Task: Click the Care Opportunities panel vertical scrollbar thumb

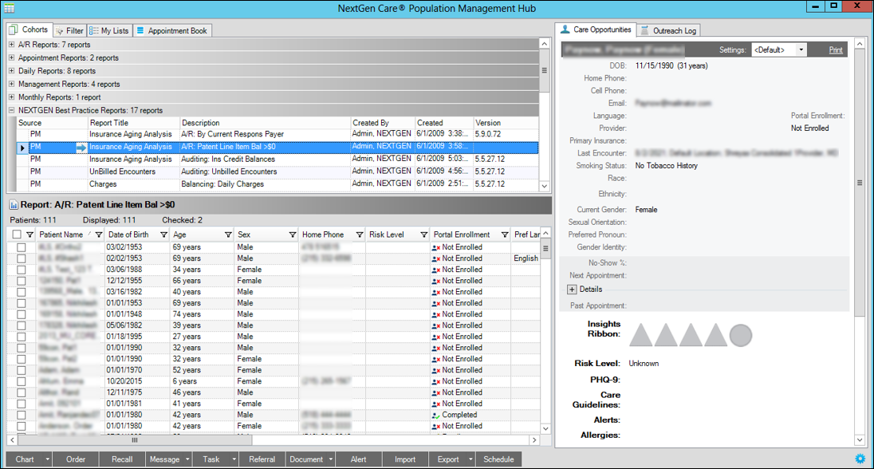Action: pos(860,183)
